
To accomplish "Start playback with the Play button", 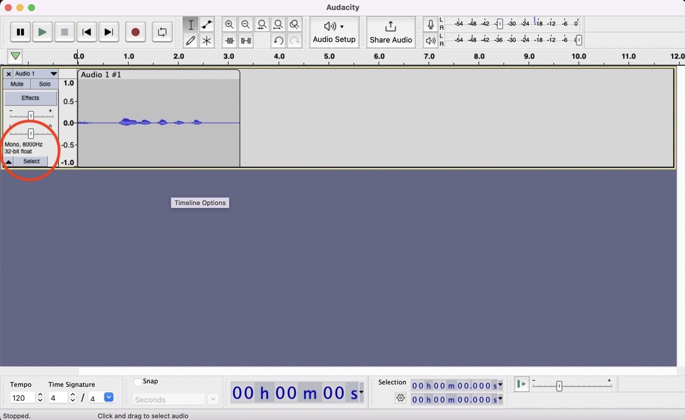I will pos(42,32).
